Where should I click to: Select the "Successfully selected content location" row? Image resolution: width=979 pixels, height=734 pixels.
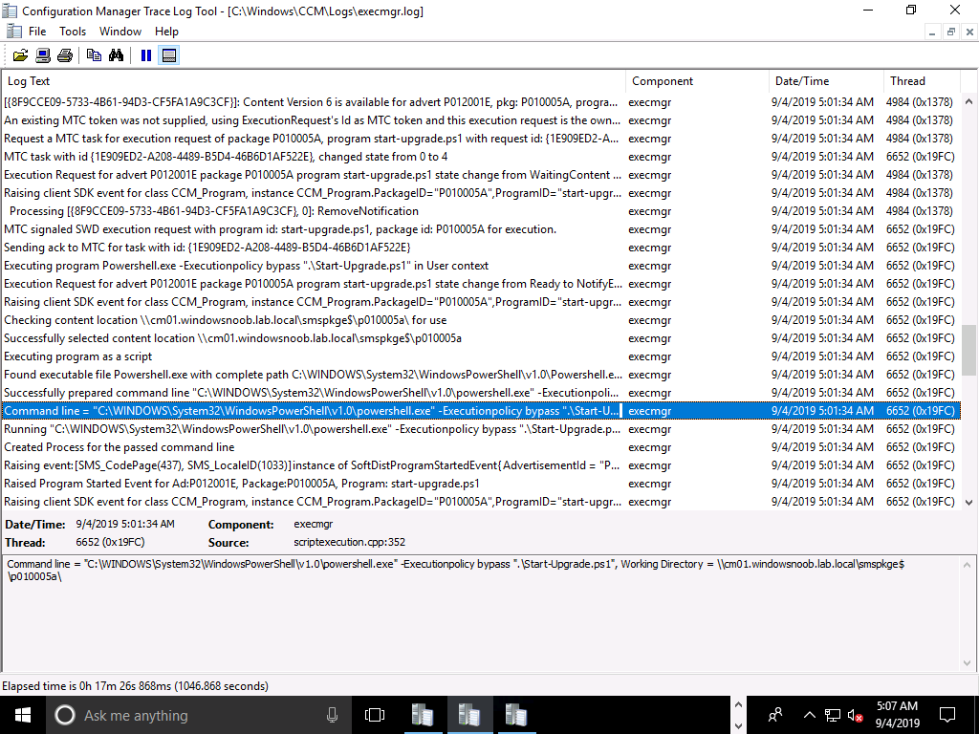coord(481,338)
